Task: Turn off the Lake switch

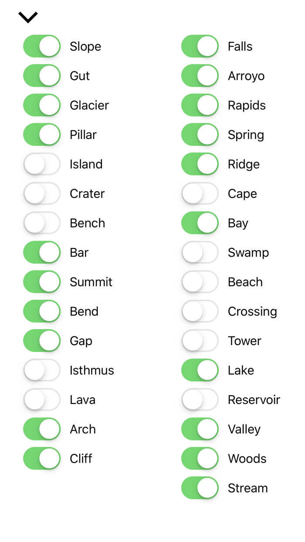Action: 200,370
